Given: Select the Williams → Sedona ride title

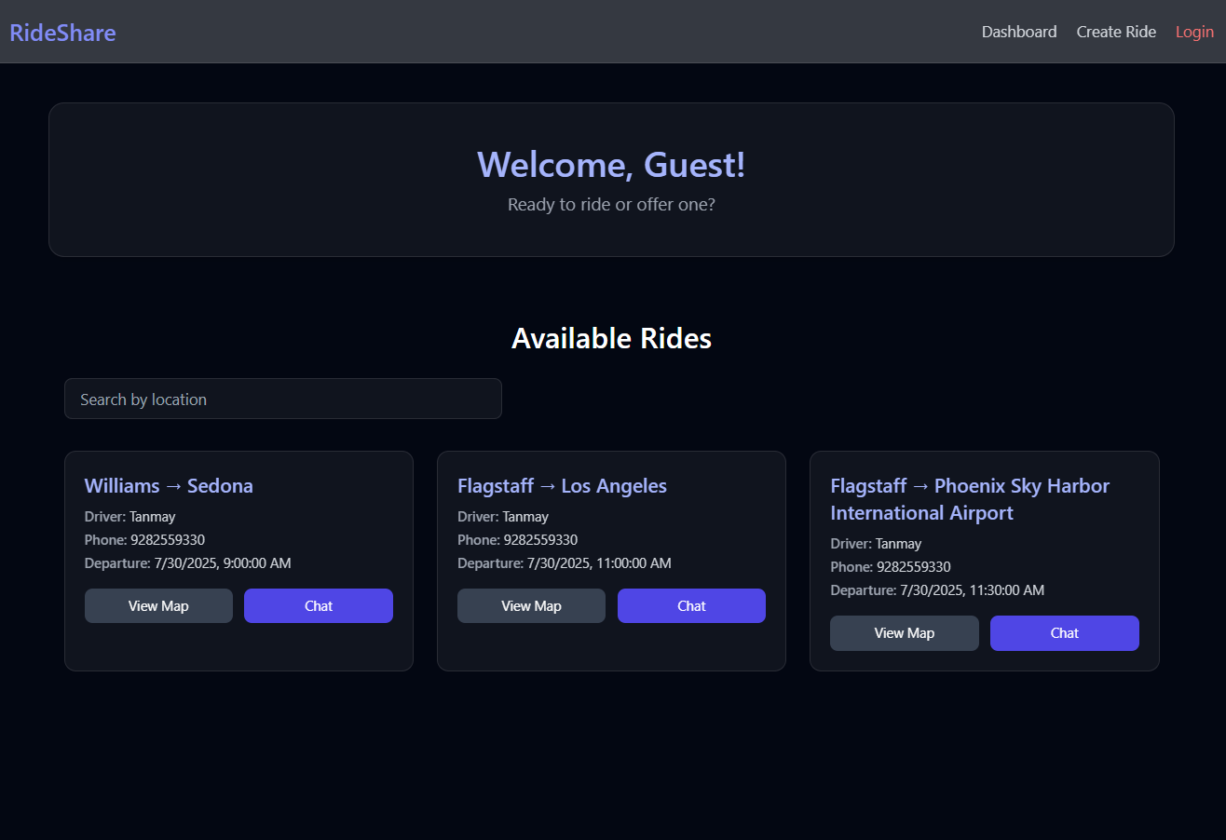Looking at the screenshot, I should 169,485.
